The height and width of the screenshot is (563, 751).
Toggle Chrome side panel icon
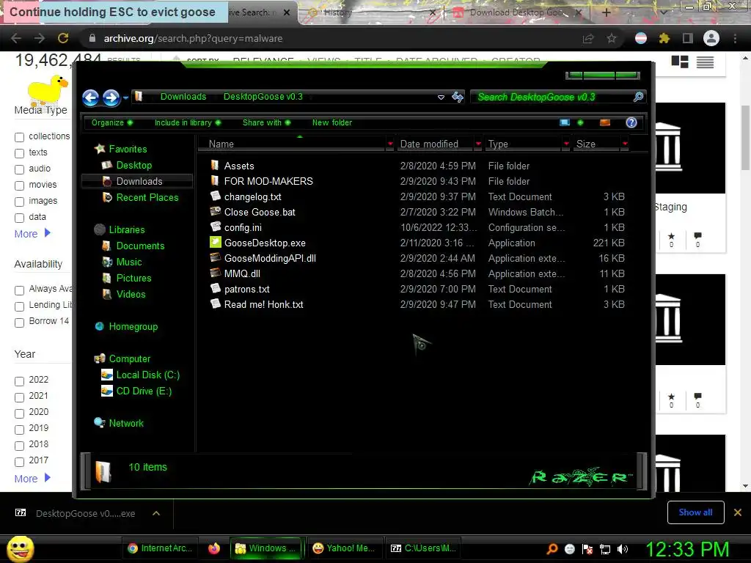(688, 38)
